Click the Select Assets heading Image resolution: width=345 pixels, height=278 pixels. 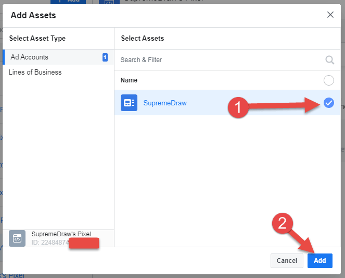click(x=143, y=39)
